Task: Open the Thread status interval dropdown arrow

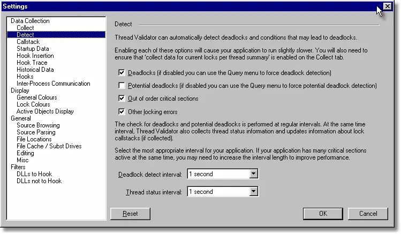Action: tap(253, 192)
